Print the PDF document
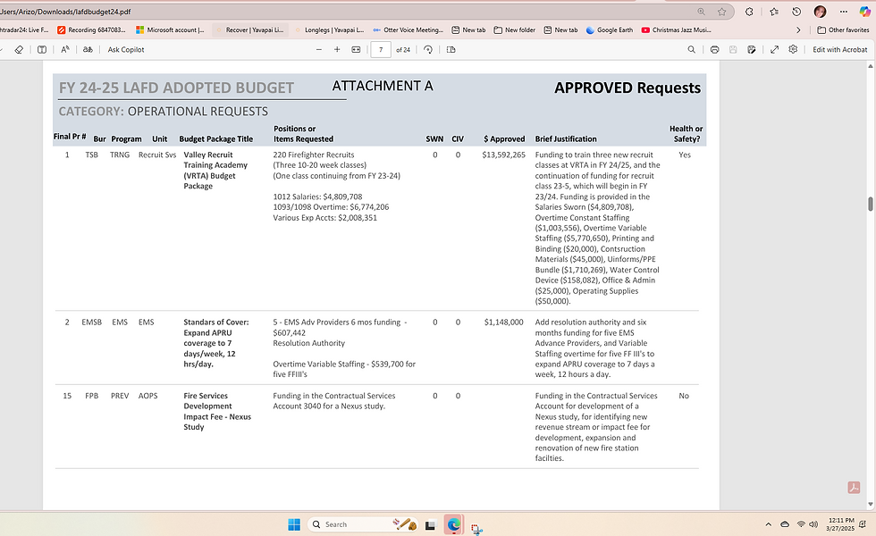Screen dimensions: 876x536 714,50
